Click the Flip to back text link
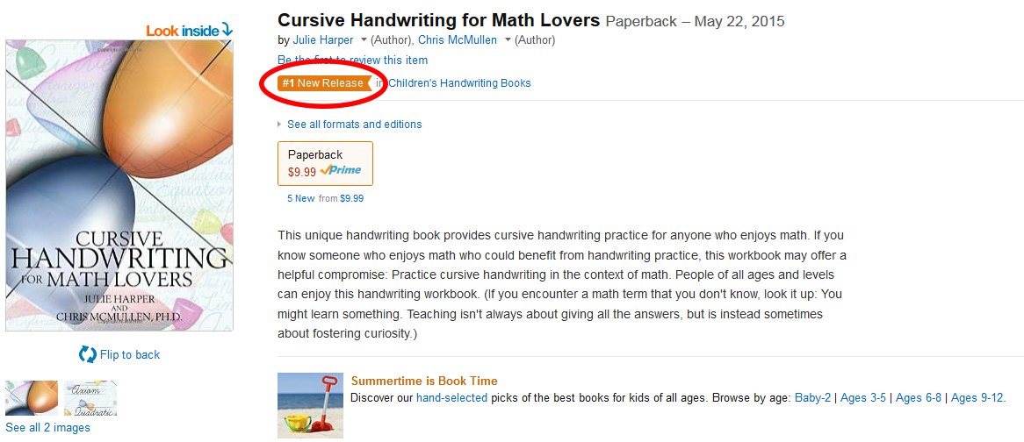Image resolution: width=1024 pixels, height=442 pixels. point(130,354)
